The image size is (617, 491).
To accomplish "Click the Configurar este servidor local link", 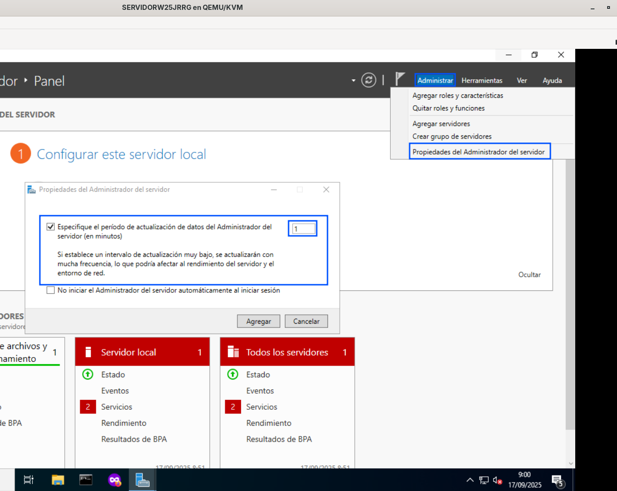I will [122, 154].
